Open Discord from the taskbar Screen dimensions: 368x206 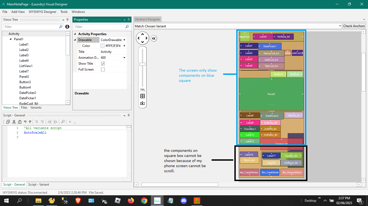(184, 200)
